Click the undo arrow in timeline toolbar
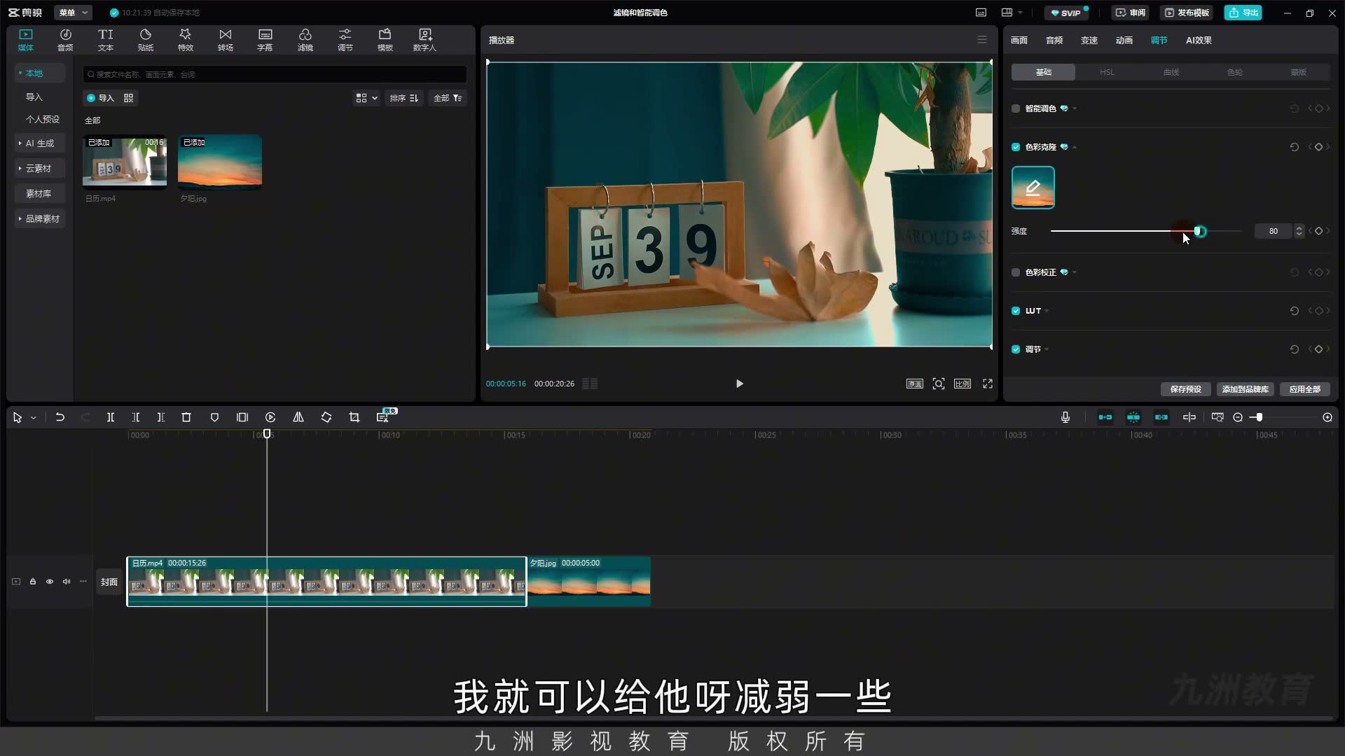The width and height of the screenshot is (1345, 756). click(60, 417)
